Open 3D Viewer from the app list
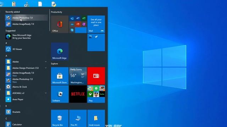227x127 pixels. tap(26, 49)
